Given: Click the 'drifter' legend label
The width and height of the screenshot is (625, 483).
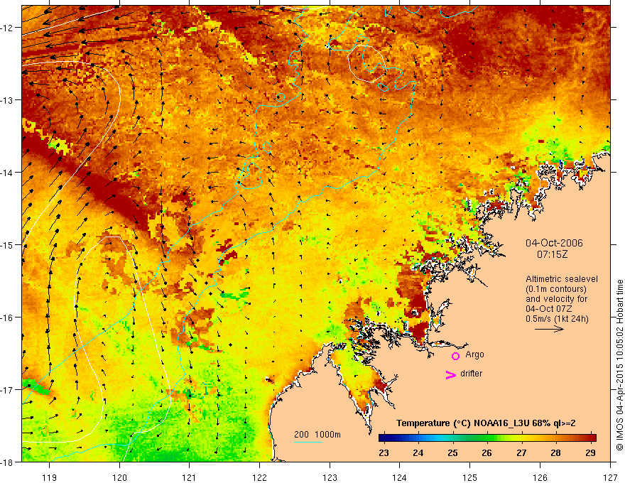Looking at the screenshot, I should (471, 374).
